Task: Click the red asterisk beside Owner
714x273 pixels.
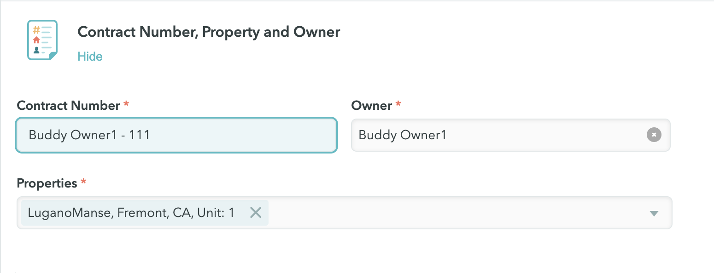Action: coord(398,104)
